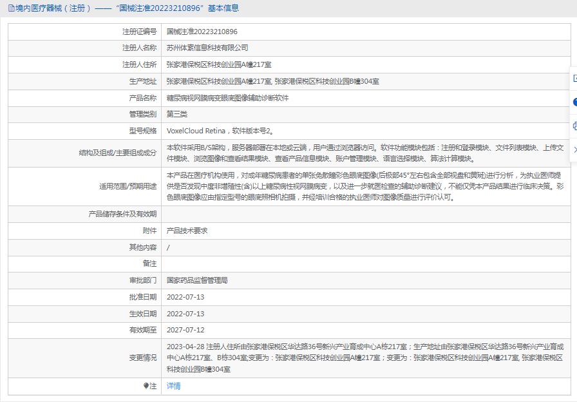Click the production address value containing B幢304室
The image size is (577, 402).
point(272,81)
